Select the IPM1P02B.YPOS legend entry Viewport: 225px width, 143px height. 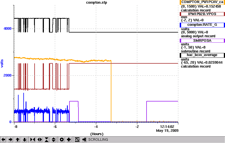click(x=202, y=14)
